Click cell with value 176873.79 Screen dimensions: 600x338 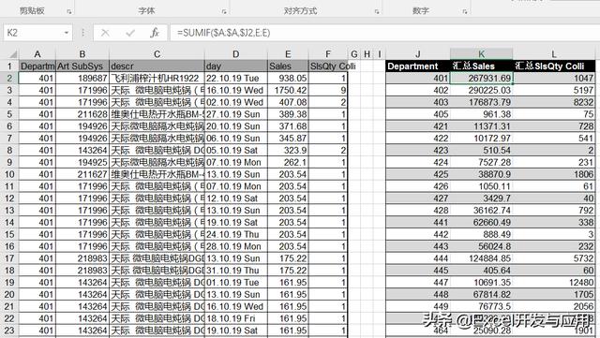(x=481, y=102)
